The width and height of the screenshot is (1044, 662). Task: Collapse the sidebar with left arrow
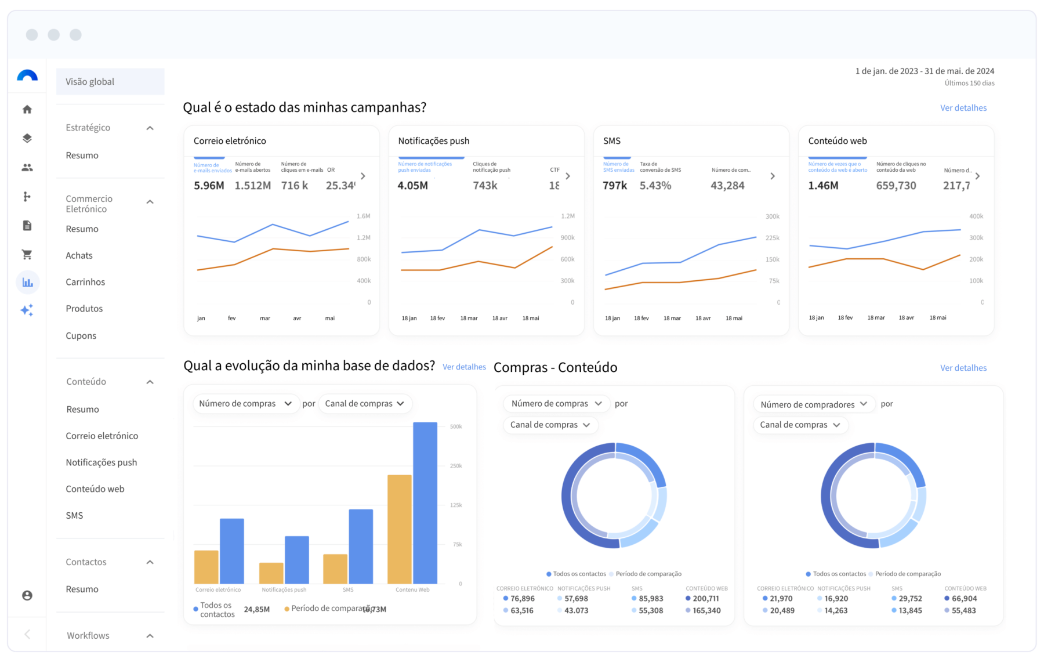(27, 634)
